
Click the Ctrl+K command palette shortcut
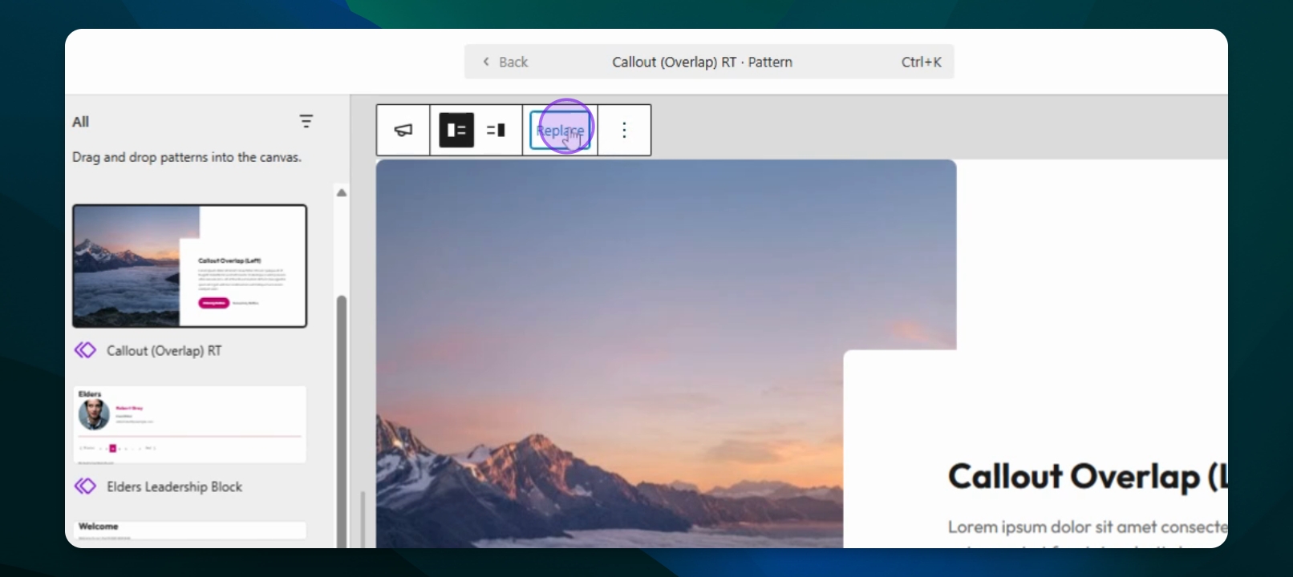point(922,62)
